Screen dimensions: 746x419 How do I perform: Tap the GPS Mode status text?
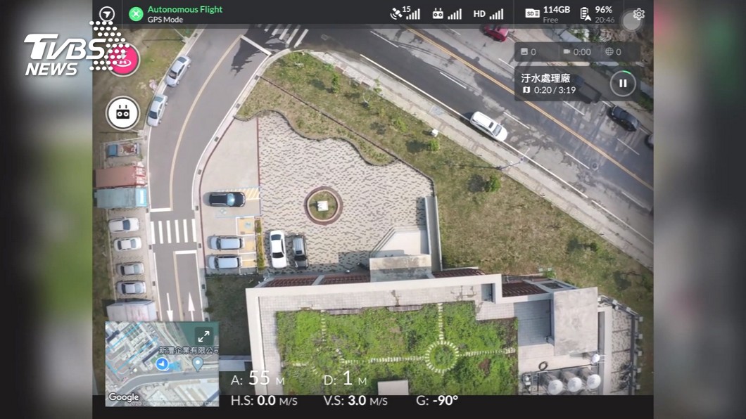[165, 20]
